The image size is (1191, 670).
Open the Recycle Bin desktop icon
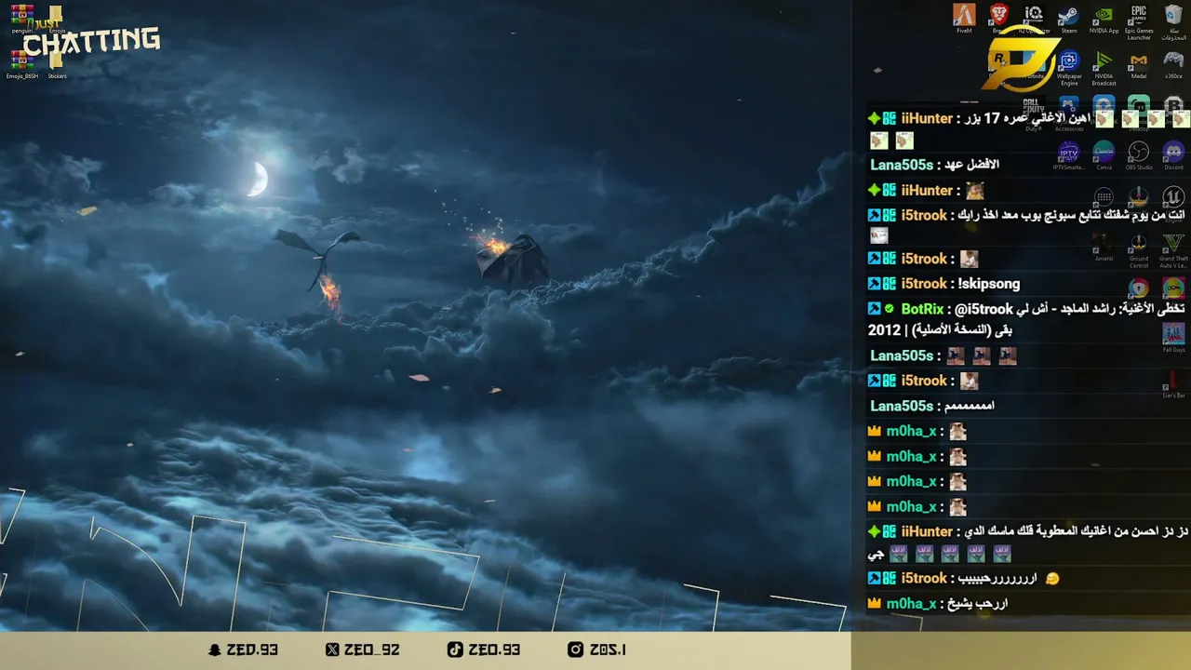click(1173, 22)
